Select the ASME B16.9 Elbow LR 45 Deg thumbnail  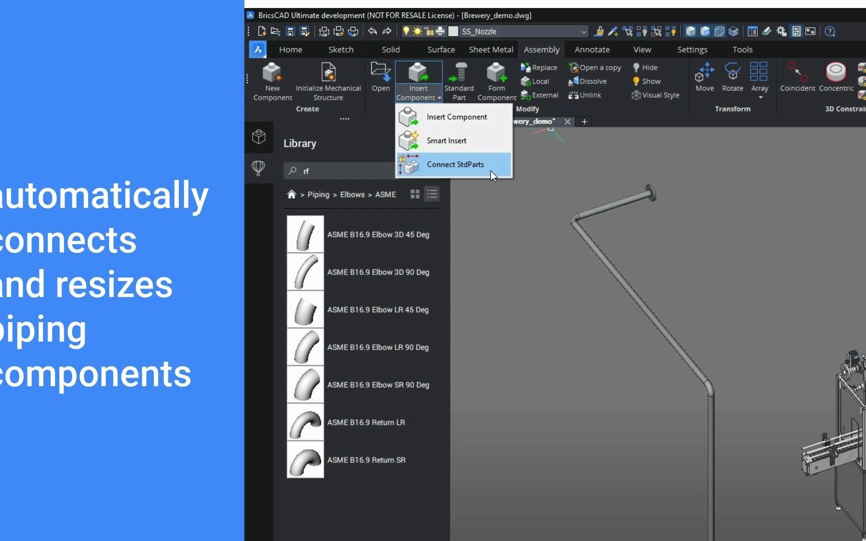pyautogui.click(x=305, y=310)
